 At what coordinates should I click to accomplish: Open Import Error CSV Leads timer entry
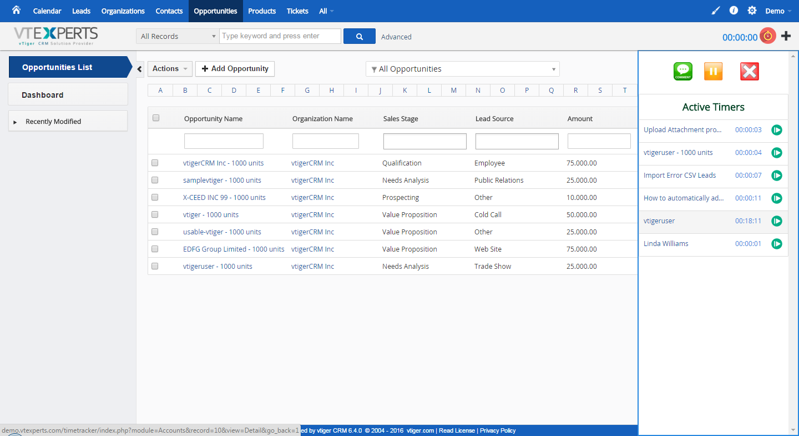tap(680, 176)
